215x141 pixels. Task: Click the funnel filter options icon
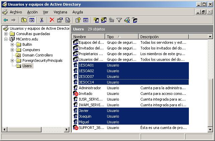coord(119,20)
